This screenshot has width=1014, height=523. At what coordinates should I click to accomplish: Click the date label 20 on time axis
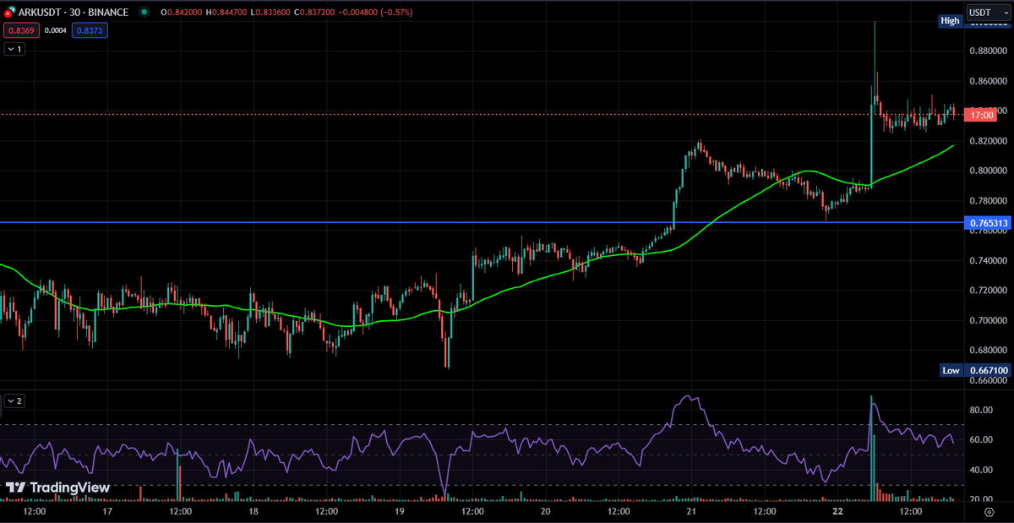coord(545,512)
